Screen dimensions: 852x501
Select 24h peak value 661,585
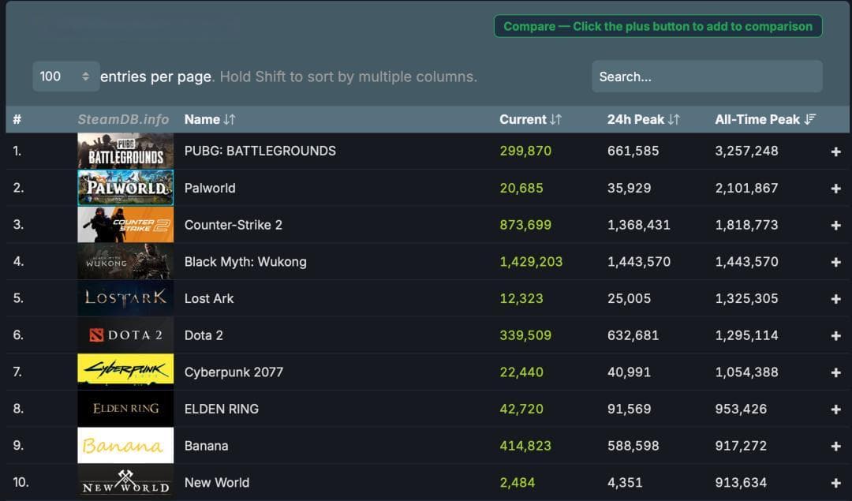[633, 151]
